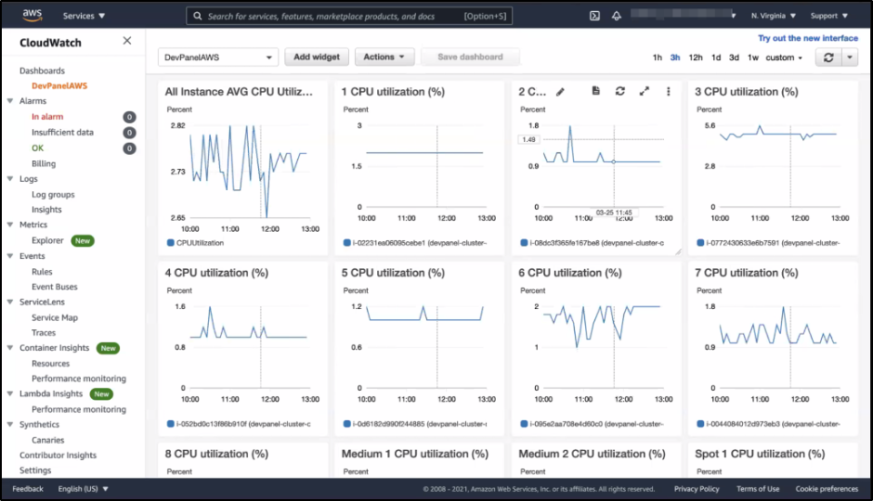The width and height of the screenshot is (873, 501).
Task: Collapse the Synthetics section in the sidebar
Action: (10, 424)
